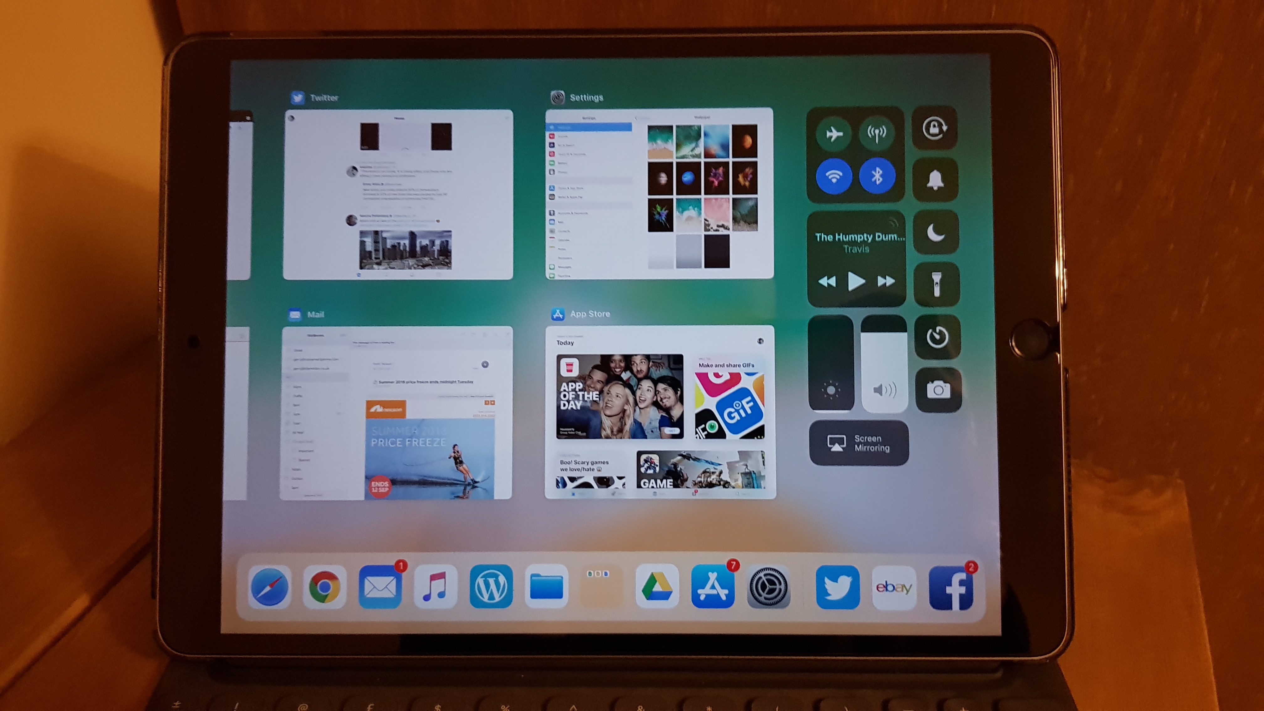Open the GAME feature card in App Store
1264x711 pixels.
pos(701,470)
